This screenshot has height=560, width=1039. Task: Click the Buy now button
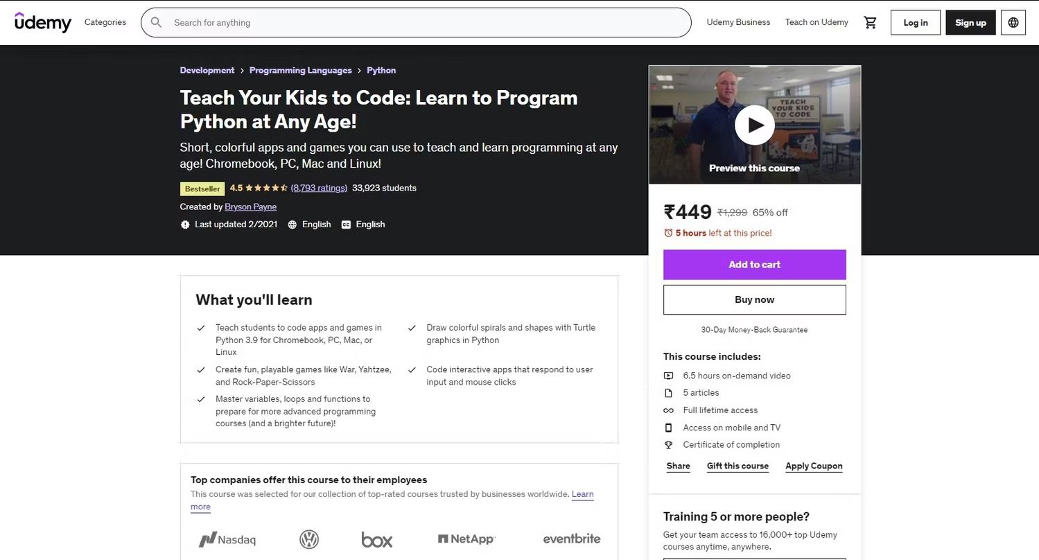754,300
